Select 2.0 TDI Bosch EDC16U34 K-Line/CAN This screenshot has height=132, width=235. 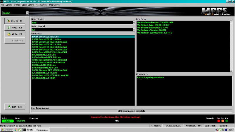(83, 47)
